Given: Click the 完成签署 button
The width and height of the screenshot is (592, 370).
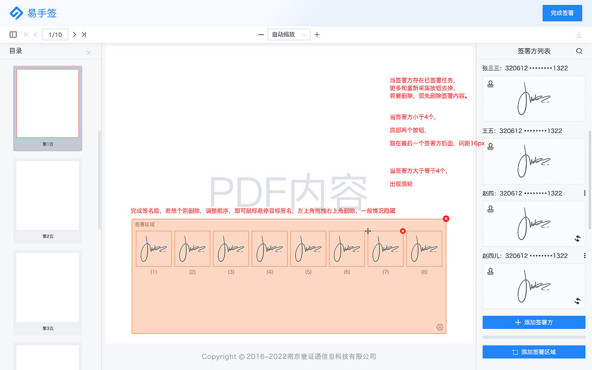Looking at the screenshot, I should click(x=562, y=13).
